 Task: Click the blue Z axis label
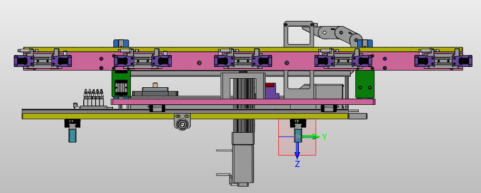pos(297,164)
